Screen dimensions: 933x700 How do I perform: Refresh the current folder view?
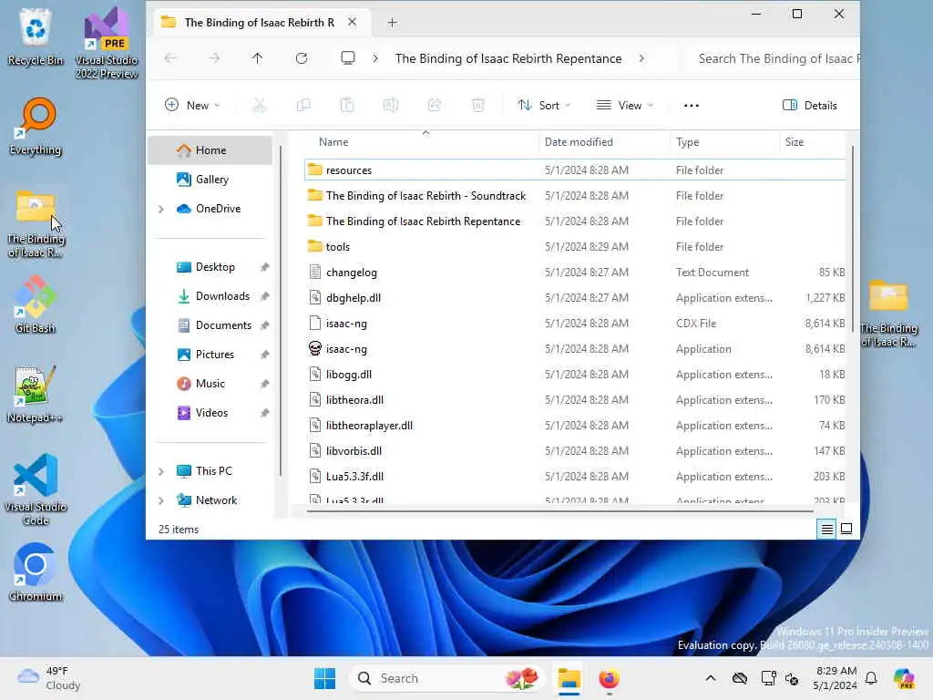point(302,58)
